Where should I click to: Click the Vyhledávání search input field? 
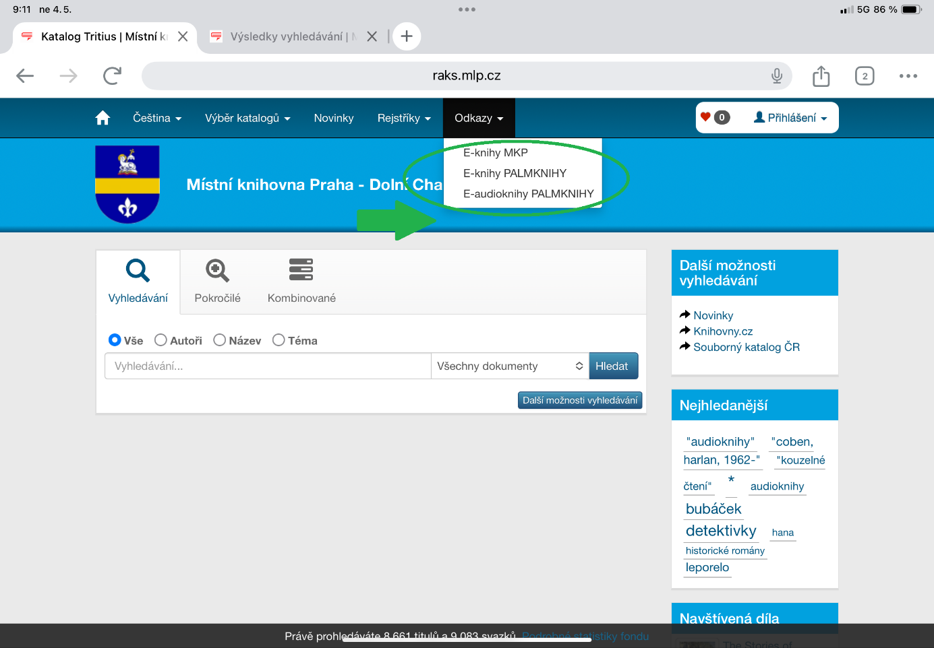click(268, 366)
